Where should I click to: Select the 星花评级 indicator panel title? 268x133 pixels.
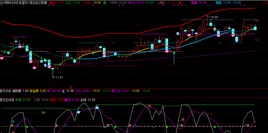tap(6, 91)
